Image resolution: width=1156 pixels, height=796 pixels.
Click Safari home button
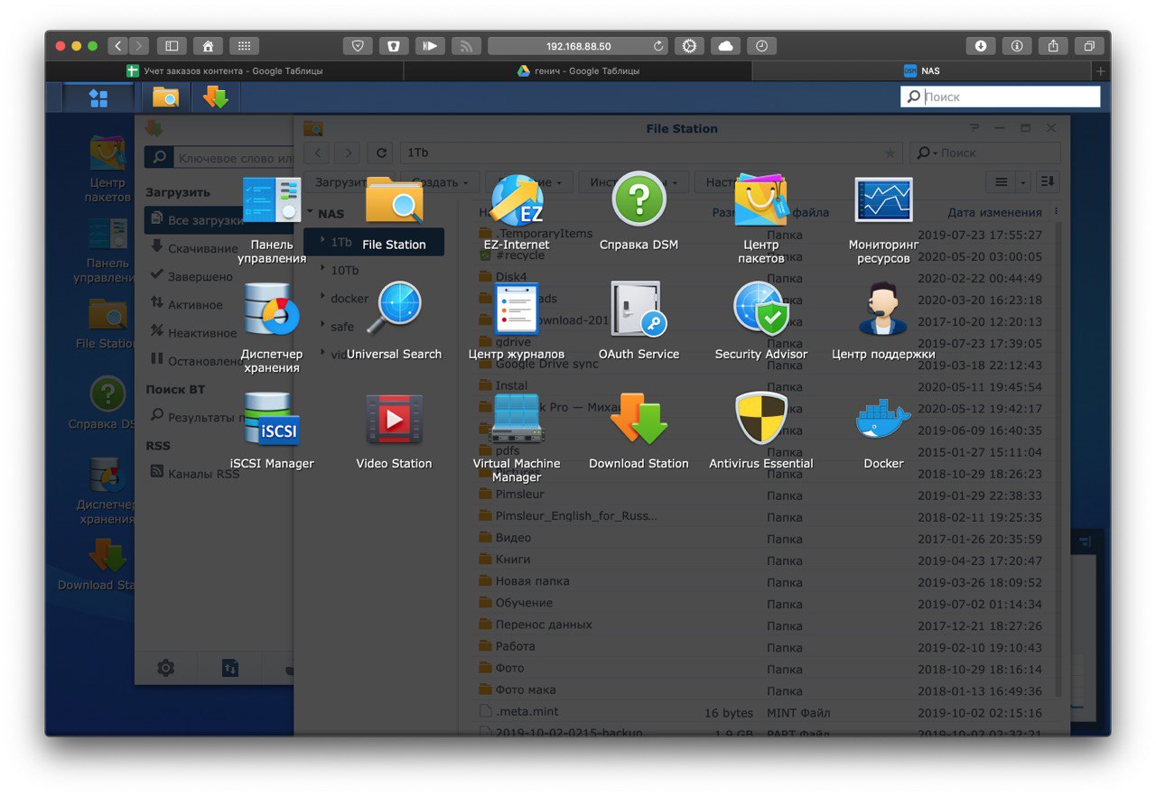[207, 46]
